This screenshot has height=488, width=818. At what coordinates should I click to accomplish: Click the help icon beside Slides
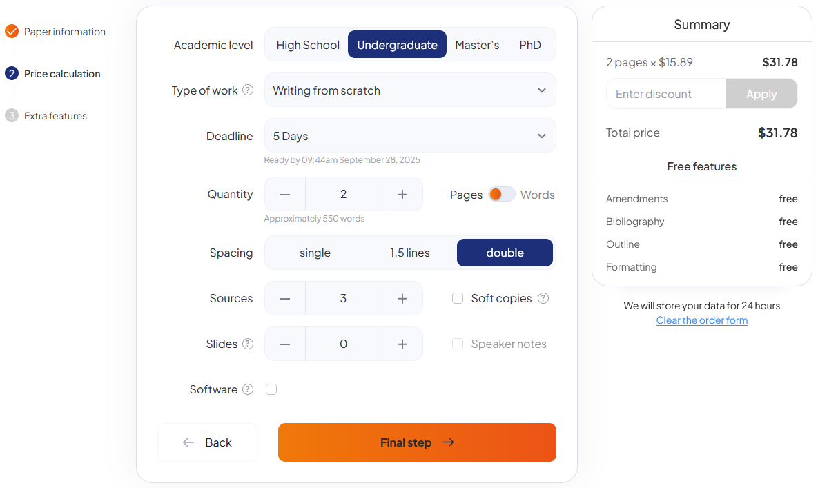[x=248, y=344]
